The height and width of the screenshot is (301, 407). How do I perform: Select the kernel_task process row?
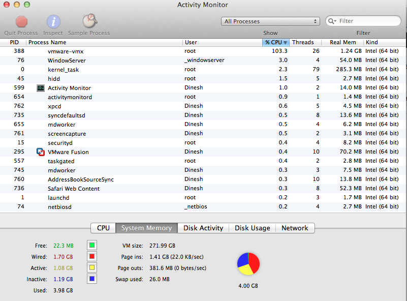pos(202,69)
